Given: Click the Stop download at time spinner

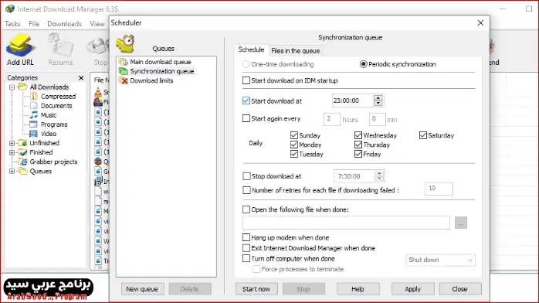Looking at the screenshot, I should coord(379,176).
